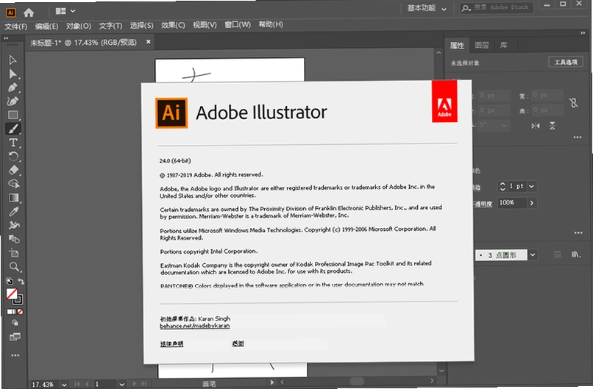Switch to 图层 panel tab
Screen dimensions: 593x389
pos(481,46)
